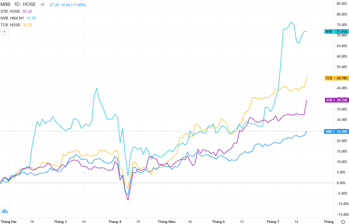This screenshot has height=224, width=349.
Task: Click the 16 date label
Action: 190,222
